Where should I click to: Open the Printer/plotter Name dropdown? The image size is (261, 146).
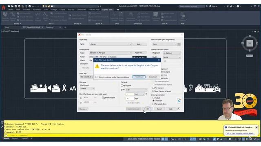tap(111, 53)
